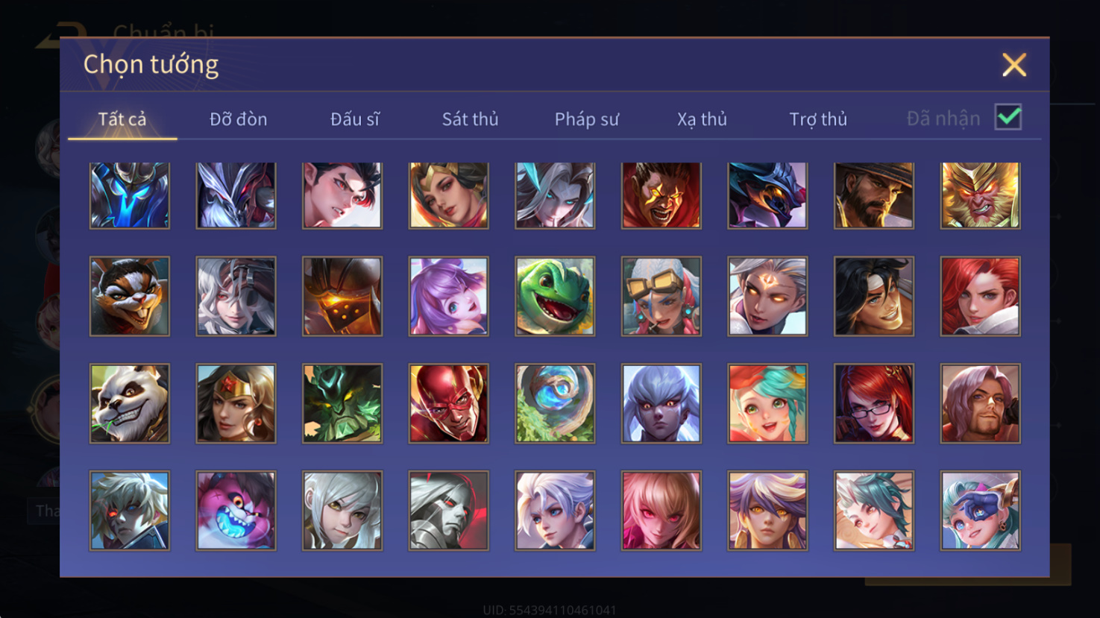Toggle the Đã nhận checkbox
Screen dimensions: 1100x618
tap(1008, 117)
